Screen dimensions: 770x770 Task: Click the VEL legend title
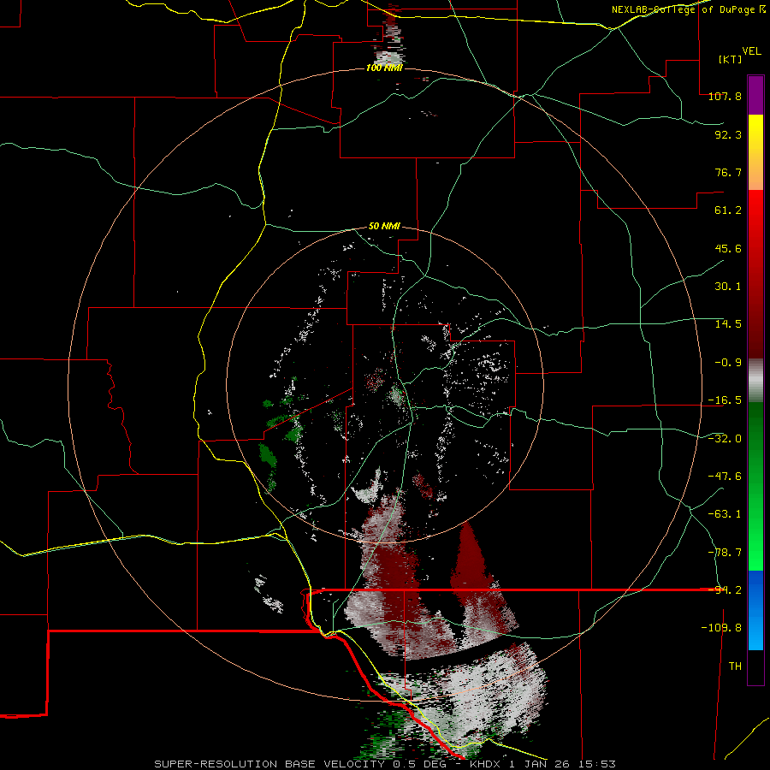pyautogui.click(x=751, y=51)
